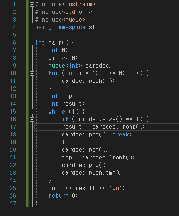The image size is (179, 216).
Task: Click 'carddec.push(i);' statement
Action: 88,81
